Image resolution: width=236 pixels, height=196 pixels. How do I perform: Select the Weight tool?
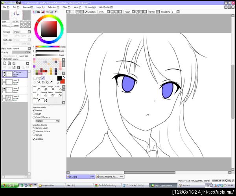(x=51, y=89)
